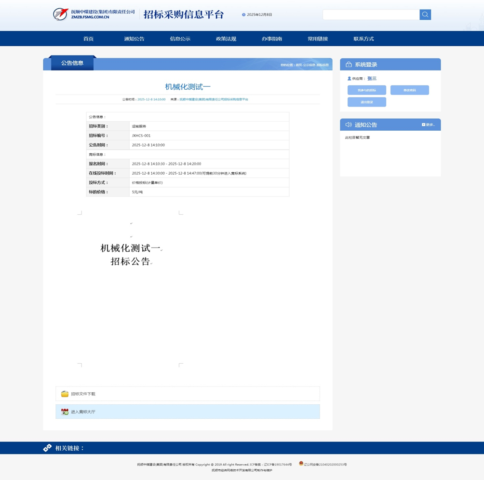
Task: Click the chain link icon by 相关链接
Action: click(47, 448)
